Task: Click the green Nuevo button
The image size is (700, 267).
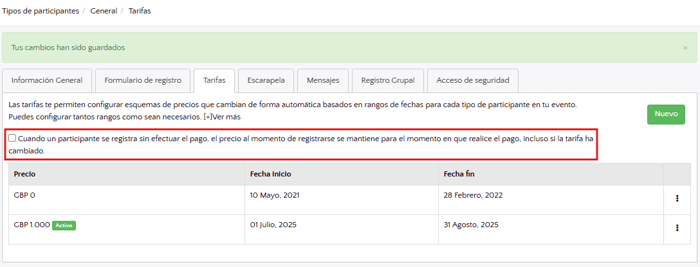Action: 666,114
